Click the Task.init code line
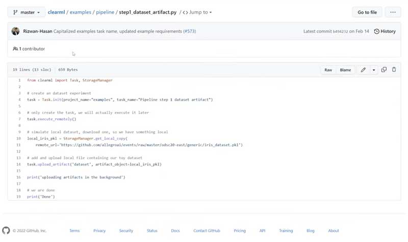 tap(120, 100)
